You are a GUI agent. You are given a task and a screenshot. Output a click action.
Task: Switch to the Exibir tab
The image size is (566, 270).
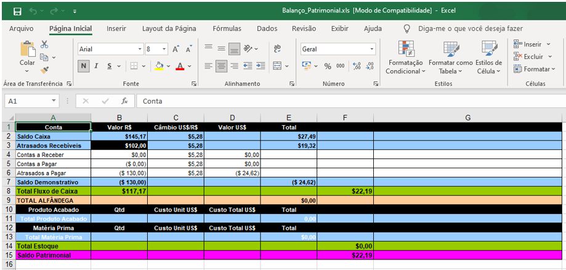pyautogui.click(x=340, y=28)
